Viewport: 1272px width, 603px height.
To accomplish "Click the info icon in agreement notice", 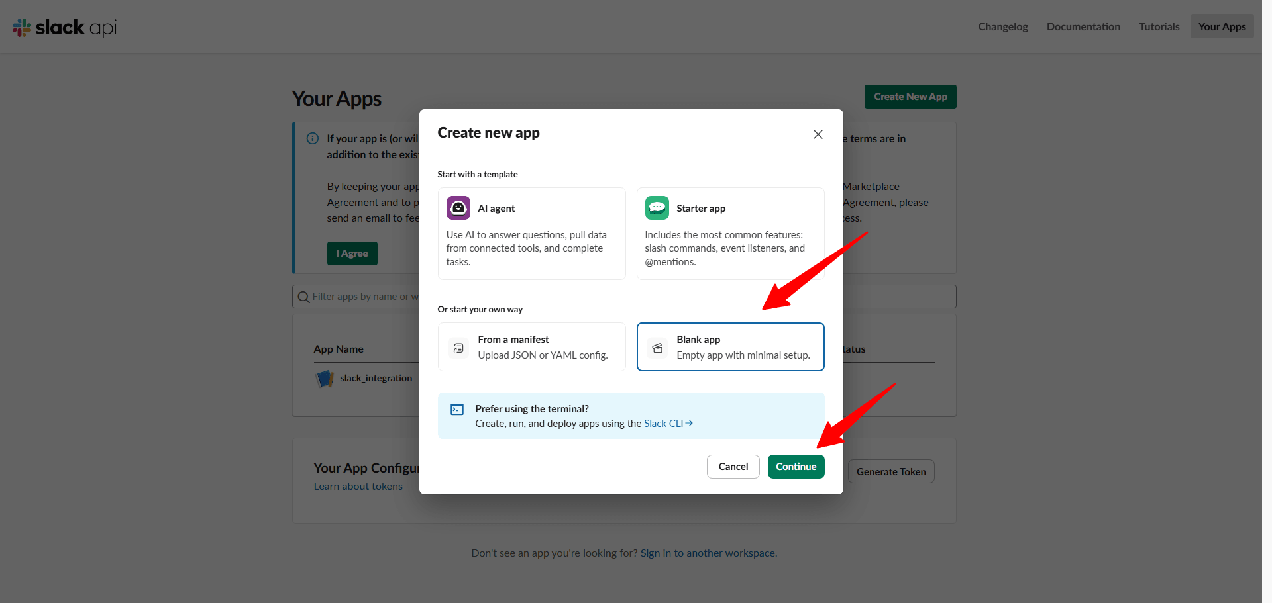I will click(313, 138).
